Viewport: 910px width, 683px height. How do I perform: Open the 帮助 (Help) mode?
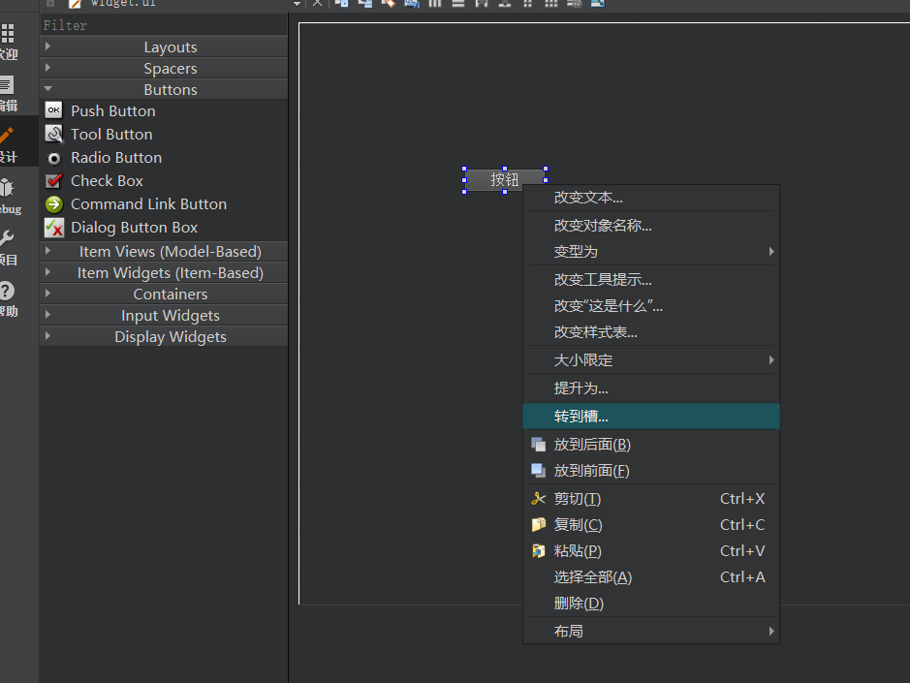pos(8,298)
